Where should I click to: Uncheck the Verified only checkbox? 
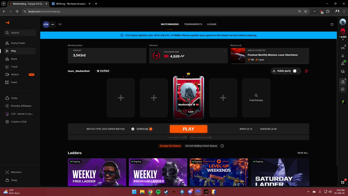pyautogui.click(x=151, y=129)
